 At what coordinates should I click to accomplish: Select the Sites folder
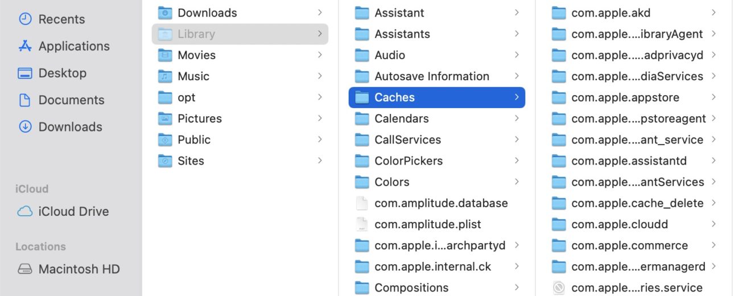pyautogui.click(x=191, y=161)
